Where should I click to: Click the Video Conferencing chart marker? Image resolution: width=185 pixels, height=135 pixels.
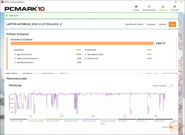pos(16,108)
